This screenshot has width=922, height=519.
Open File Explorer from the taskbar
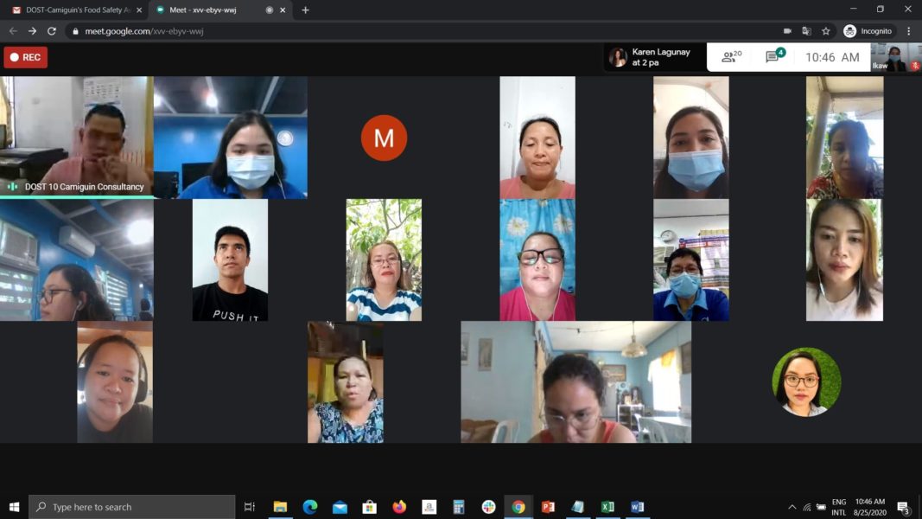pyautogui.click(x=280, y=507)
